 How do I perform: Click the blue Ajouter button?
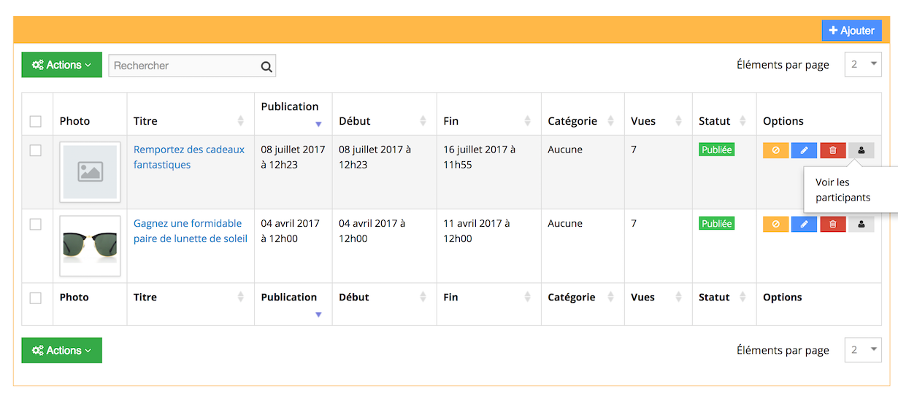click(x=852, y=31)
